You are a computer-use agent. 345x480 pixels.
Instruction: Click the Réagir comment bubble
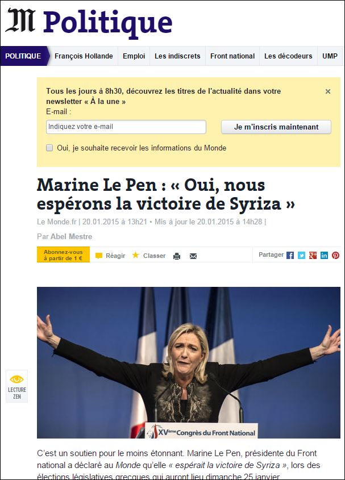pyautogui.click(x=110, y=256)
